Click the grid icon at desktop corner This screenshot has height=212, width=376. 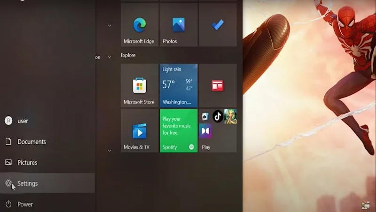pyautogui.click(x=366, y=205)
